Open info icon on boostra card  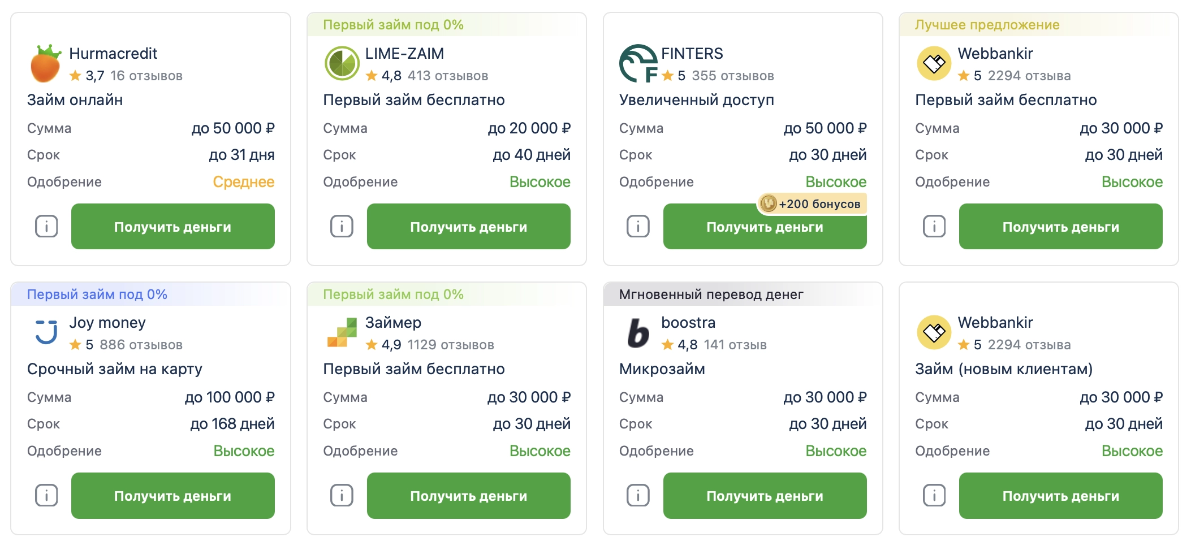[x=638, y=496]
